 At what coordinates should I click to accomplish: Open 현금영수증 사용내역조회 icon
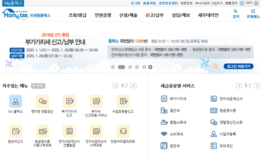(x=42, y=131)
